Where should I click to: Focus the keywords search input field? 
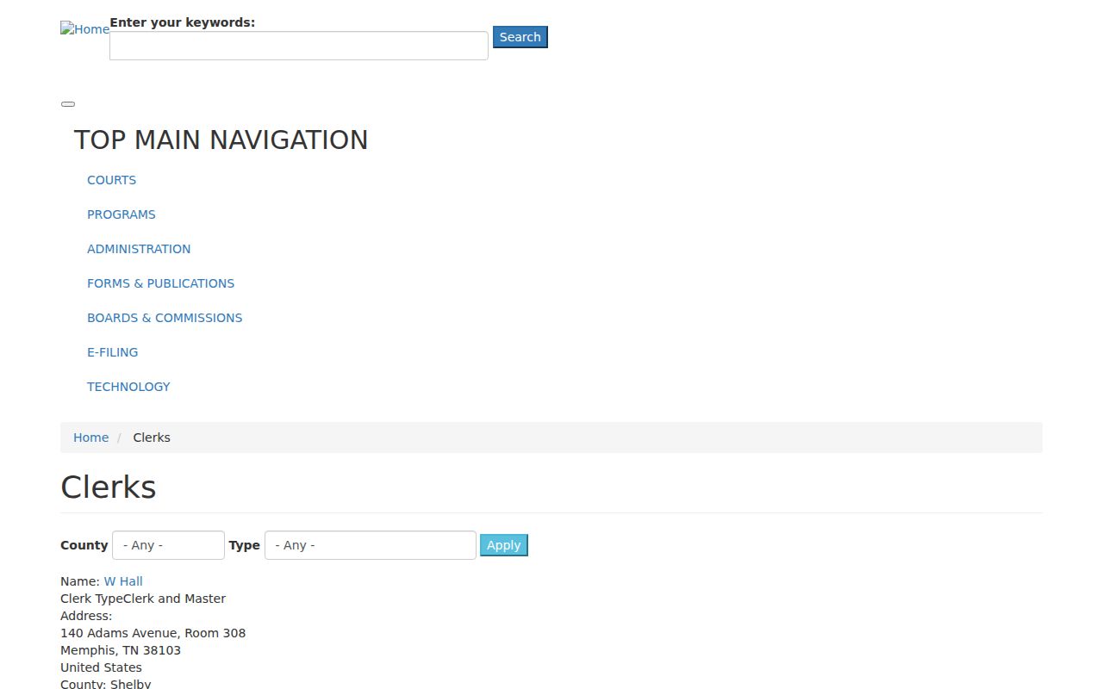(x=299, y=46)
